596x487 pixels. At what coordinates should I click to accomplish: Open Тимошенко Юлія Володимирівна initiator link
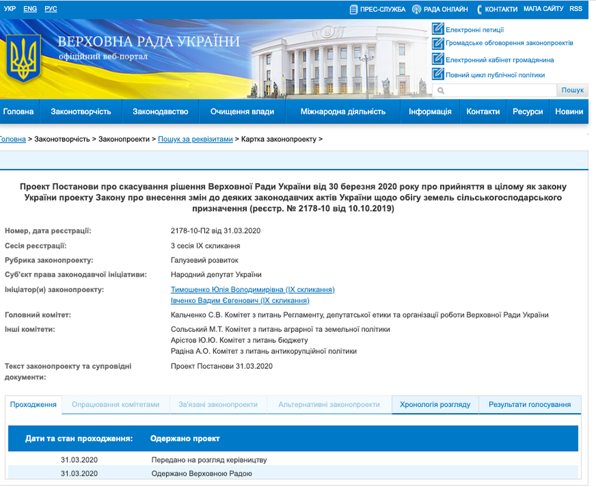point(253,289)
